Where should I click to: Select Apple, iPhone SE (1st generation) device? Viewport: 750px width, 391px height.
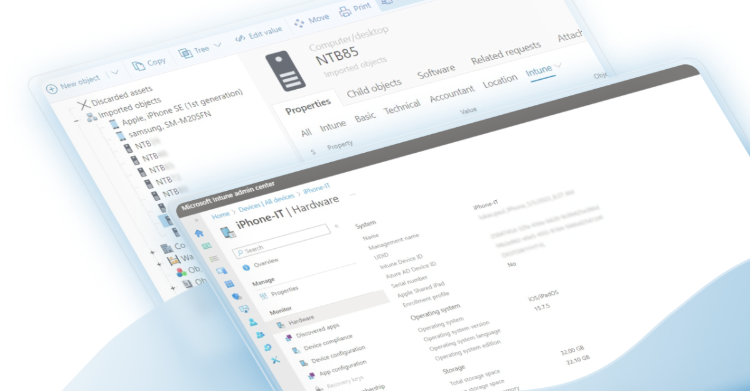tap(182, 108)
